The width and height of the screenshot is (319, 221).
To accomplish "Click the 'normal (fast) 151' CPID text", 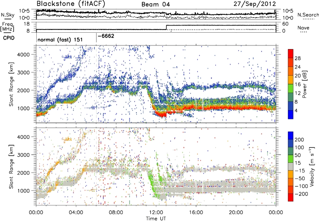I will pyautogui.click(x=60, y=39).
